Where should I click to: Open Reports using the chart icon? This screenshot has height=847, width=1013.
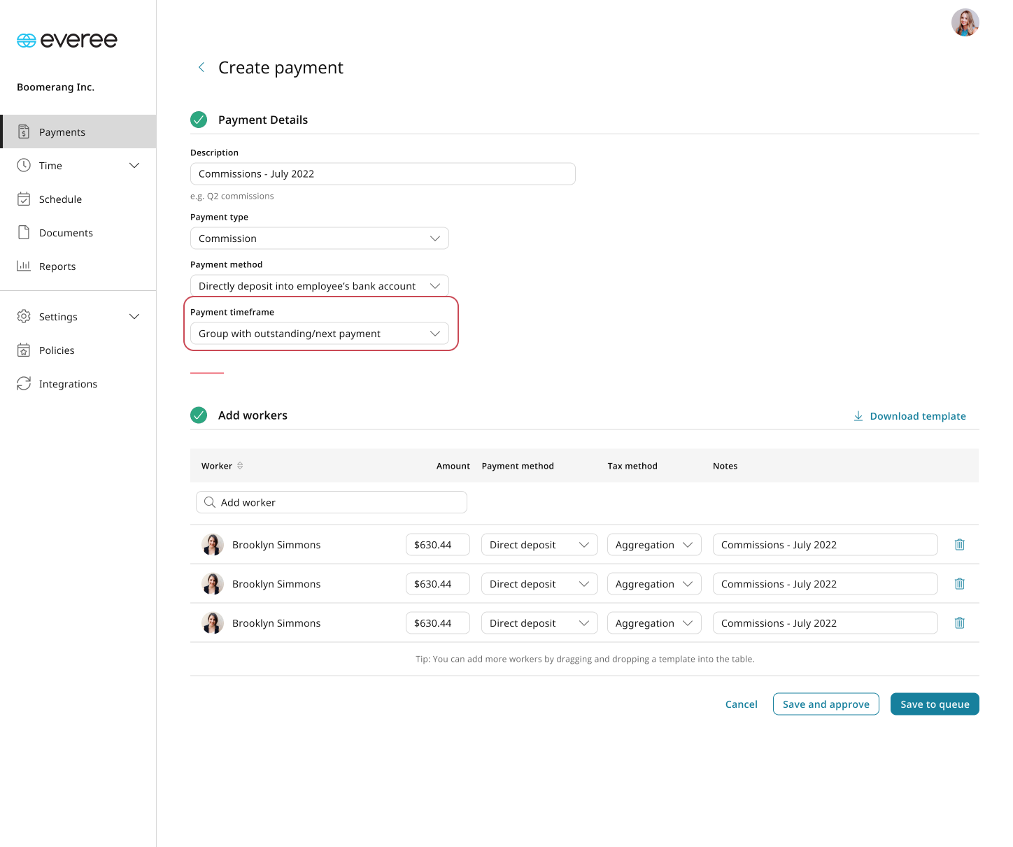click(x=24, y=266)
